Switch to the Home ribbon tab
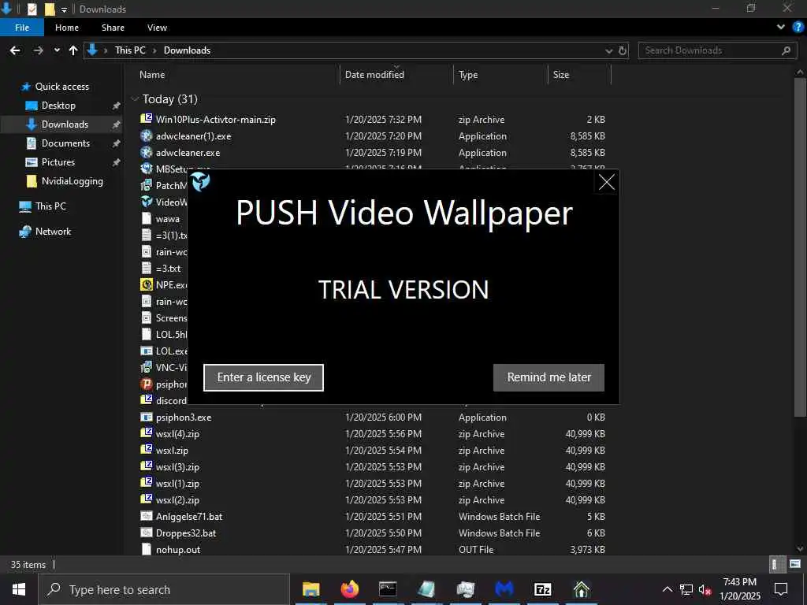 tap(67, 28)
